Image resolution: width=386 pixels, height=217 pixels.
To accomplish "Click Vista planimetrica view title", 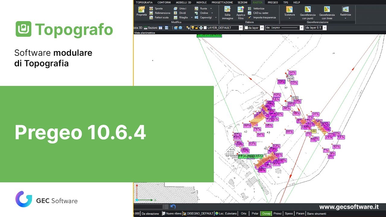I will 145,33.
